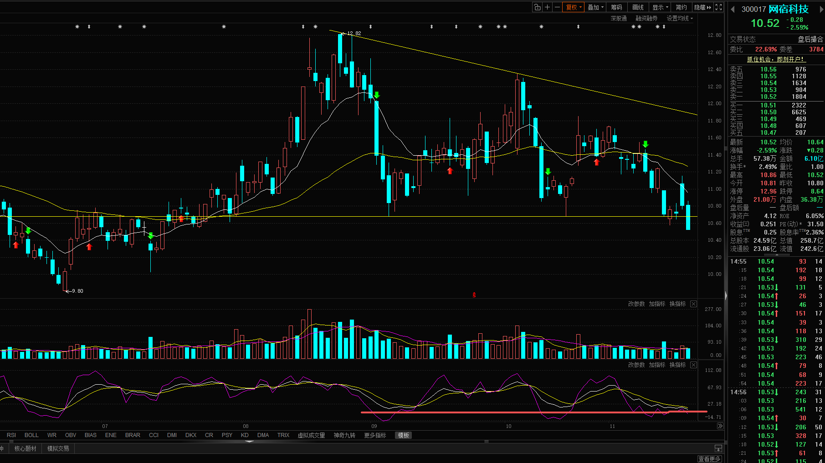The height and width of the screenshot is (463, 825).
Task: Go to next stock with right arrow
Action: pos(822,10)
